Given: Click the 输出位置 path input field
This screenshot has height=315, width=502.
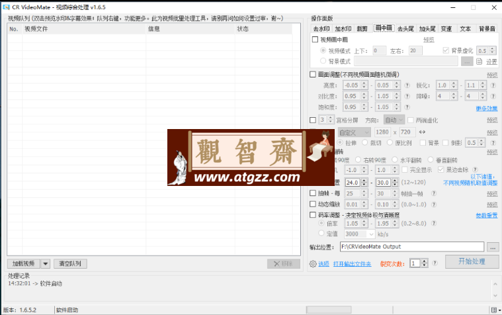Looking at the screenshot, I should click(x=412, y=247).
